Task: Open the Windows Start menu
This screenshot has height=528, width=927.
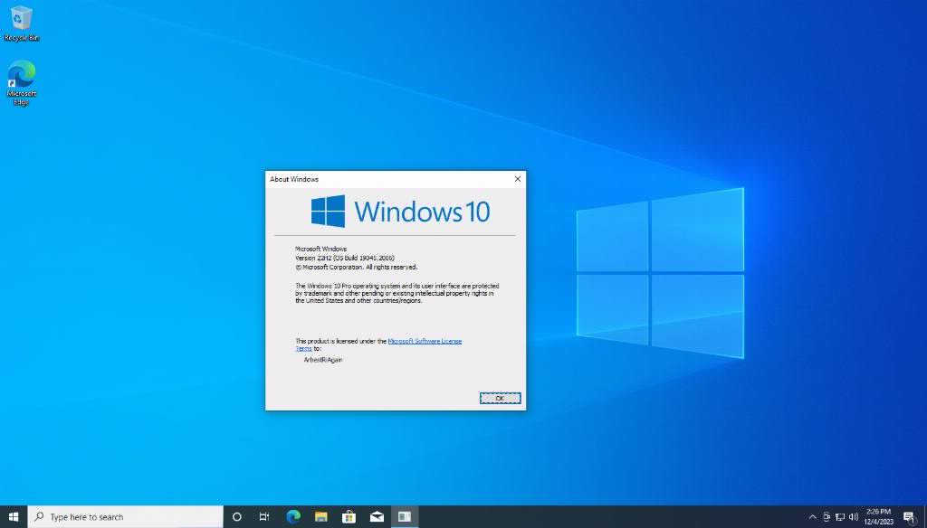Action: pos(14,517)
